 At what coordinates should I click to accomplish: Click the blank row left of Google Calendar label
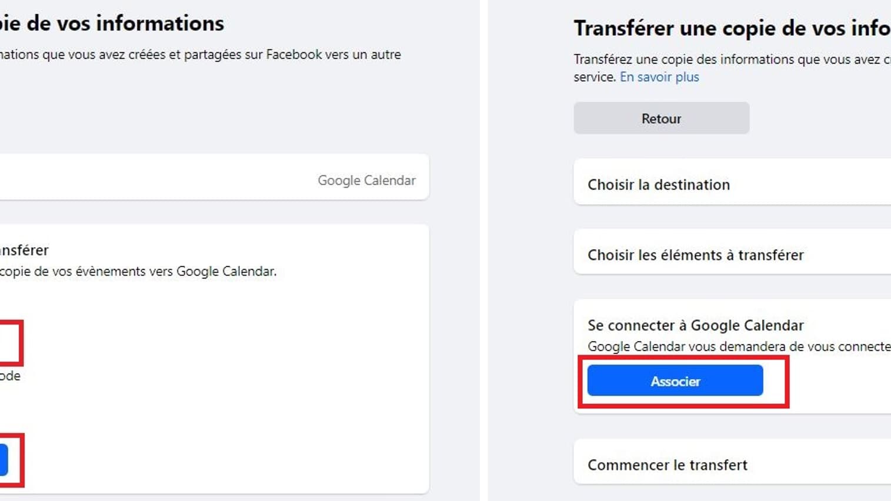156,177
